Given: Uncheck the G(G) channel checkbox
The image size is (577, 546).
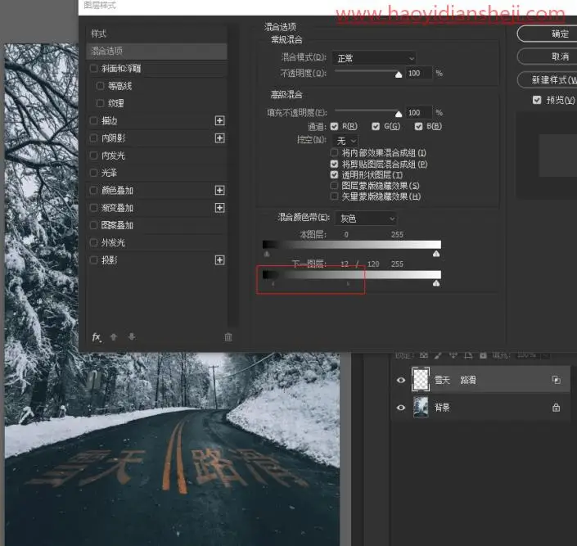Looking at the screenshot, I should [376, 126].
